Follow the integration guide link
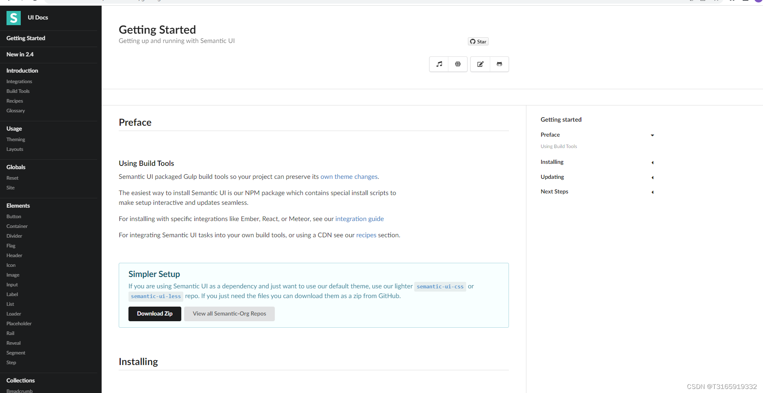This screenshot has width=763, height=393. coord(359,219)
